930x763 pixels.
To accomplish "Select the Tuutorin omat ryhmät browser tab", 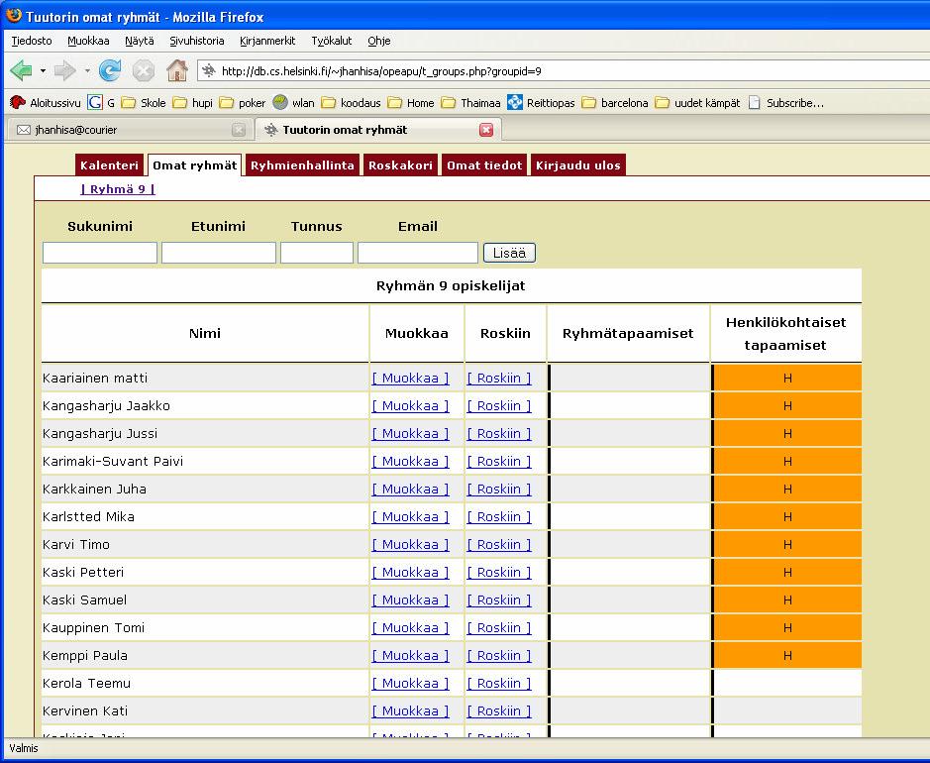I will (378, 130).
